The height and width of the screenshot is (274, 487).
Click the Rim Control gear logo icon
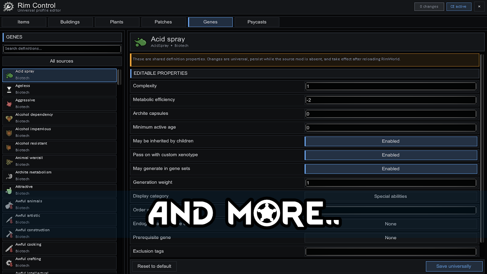[8, 7]
